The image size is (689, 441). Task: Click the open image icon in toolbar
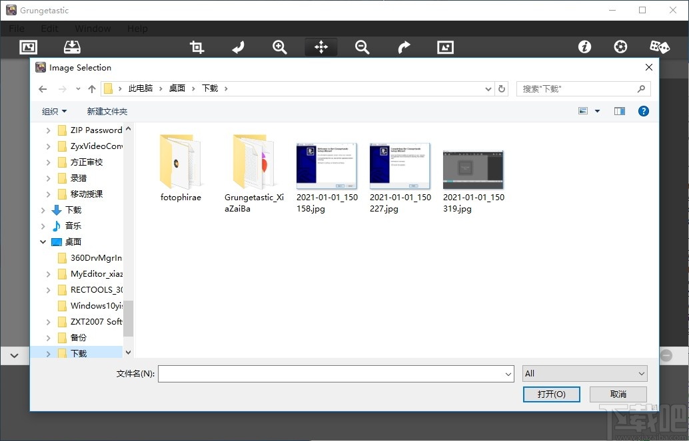click(x=28, y=47)
